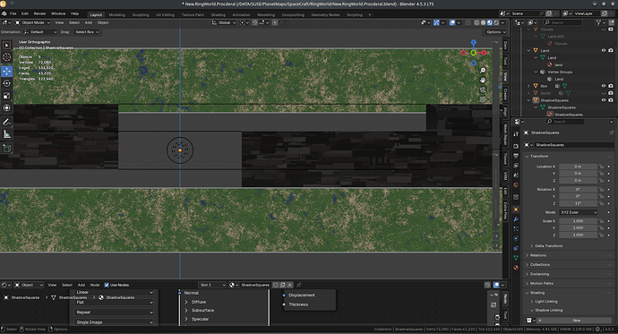Image resolution: width=618 pixels, height=334 pixels.
Task: Open the Render menu
Action: (x=39, y=13)
